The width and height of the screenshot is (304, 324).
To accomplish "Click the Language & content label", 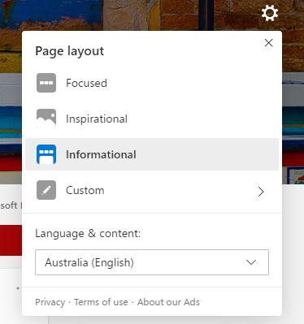I will (x=88, y=233).
